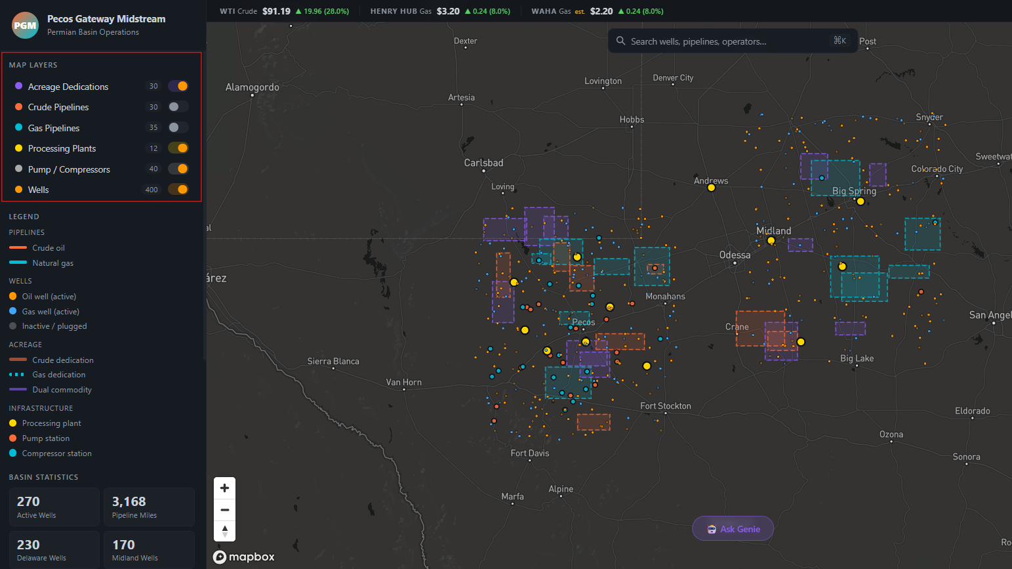Reset map bearing with compass button
Viewport: 1012px width, 569px height.
tap(224, 531)
